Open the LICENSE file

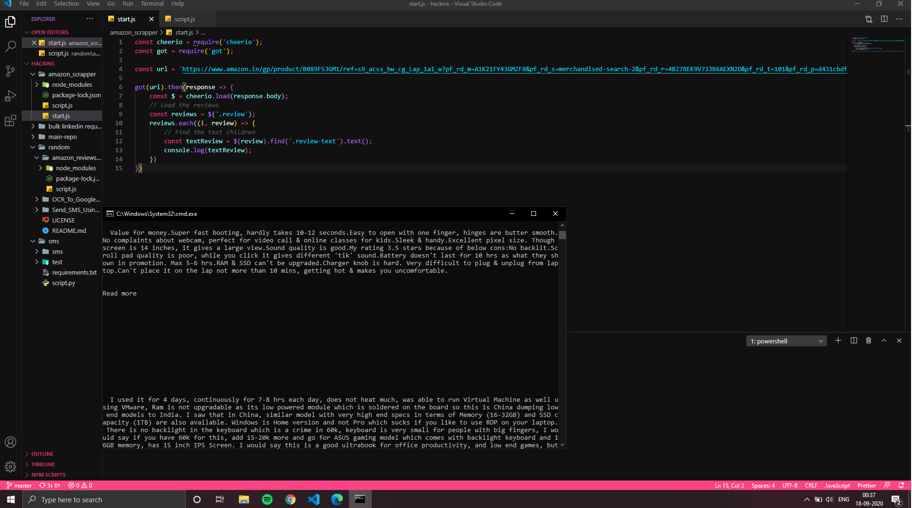63,220
